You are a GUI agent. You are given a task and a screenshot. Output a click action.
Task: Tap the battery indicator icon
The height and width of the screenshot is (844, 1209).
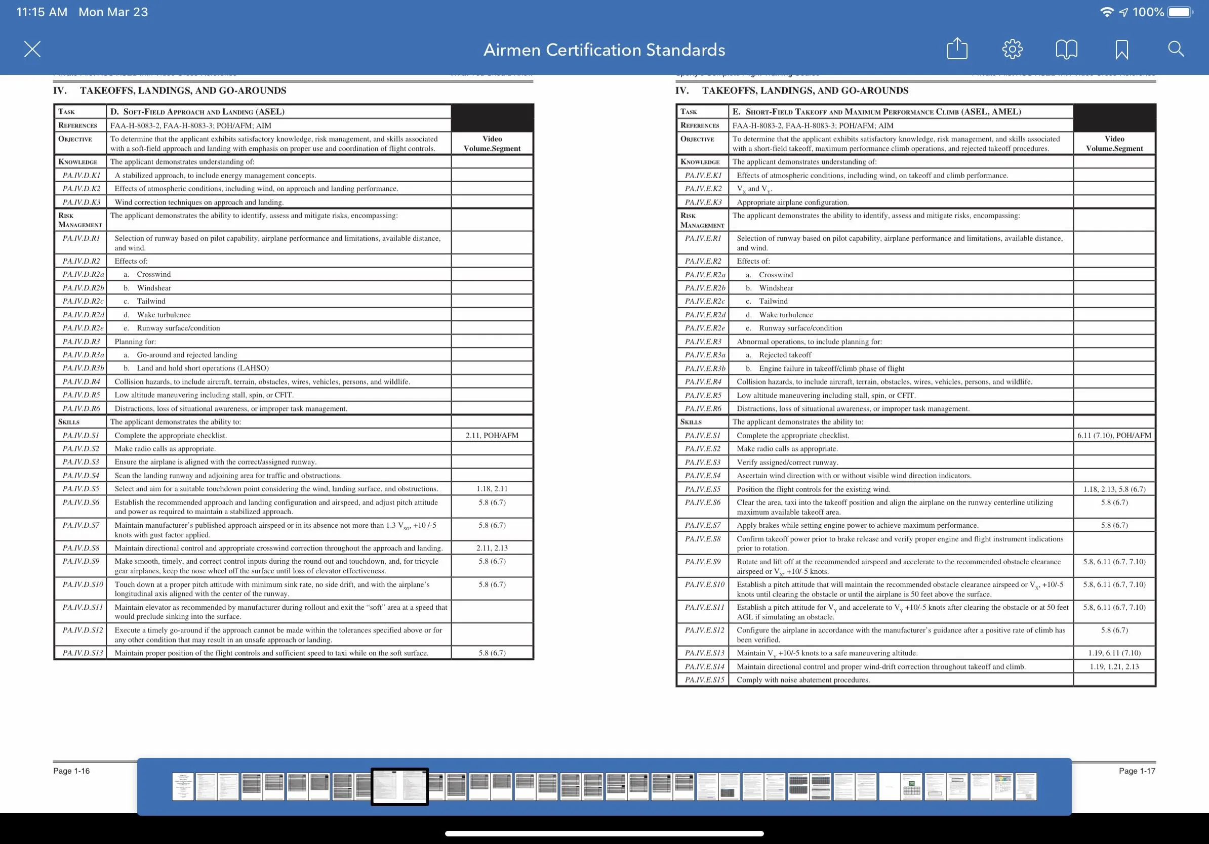click(1180, 12)
